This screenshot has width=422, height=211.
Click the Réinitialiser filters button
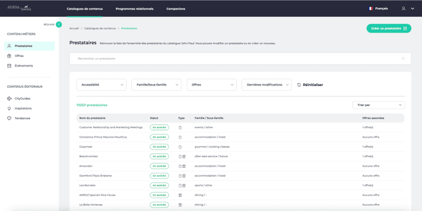[x=310, y=85]
